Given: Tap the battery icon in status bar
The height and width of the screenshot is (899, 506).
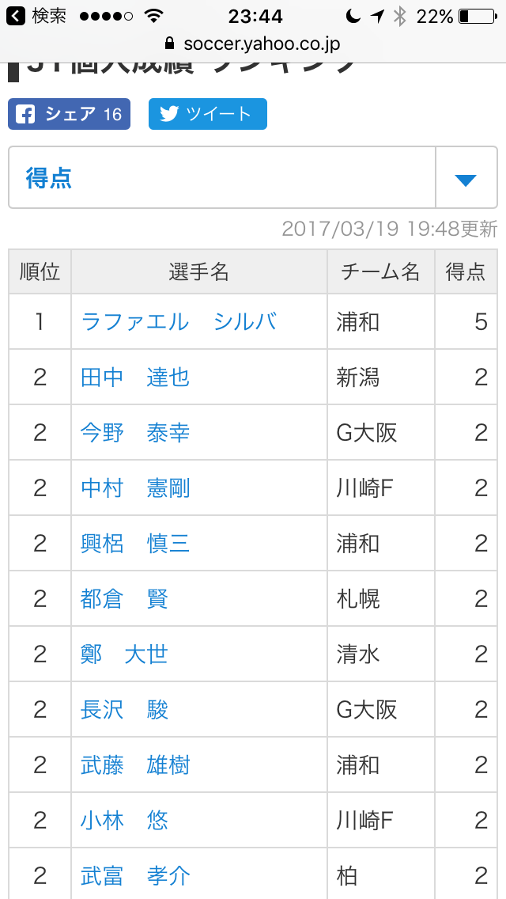Looking at the screenshot, I should [476, 16].
